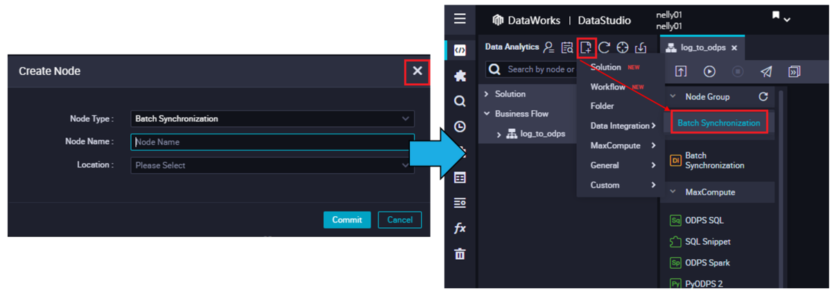
Task: Open the Location dropdown
Action: coord(272,165)
